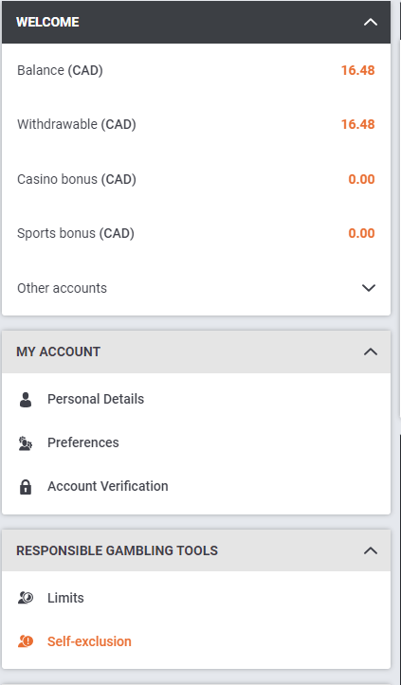Collapse Responsible Gambling Tools section chevron

coord(370,550)
